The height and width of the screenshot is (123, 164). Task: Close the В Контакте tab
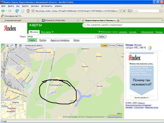click(x=78, y=20)
